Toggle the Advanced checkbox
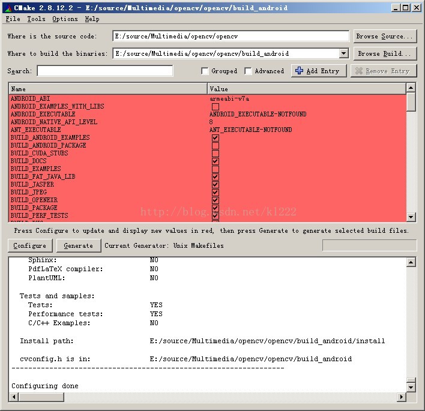The image size is (425, 411). click(248, 71)
